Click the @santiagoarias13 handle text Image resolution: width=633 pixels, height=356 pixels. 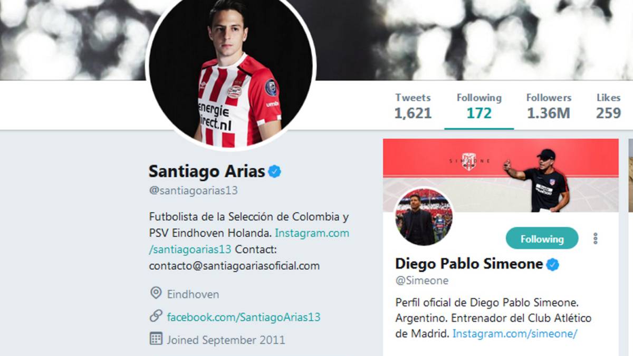click(193, 190)
